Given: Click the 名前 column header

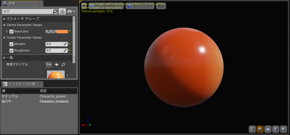Looking at the screenshot, I should point(58,91).
